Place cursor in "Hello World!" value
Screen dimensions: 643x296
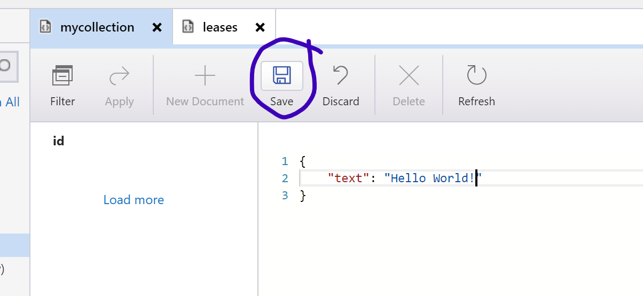(433, 178)
